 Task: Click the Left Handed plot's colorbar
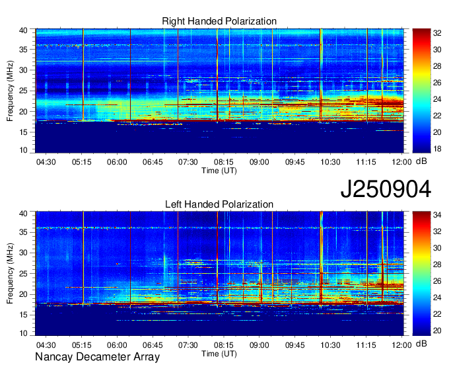pos(421,274)
